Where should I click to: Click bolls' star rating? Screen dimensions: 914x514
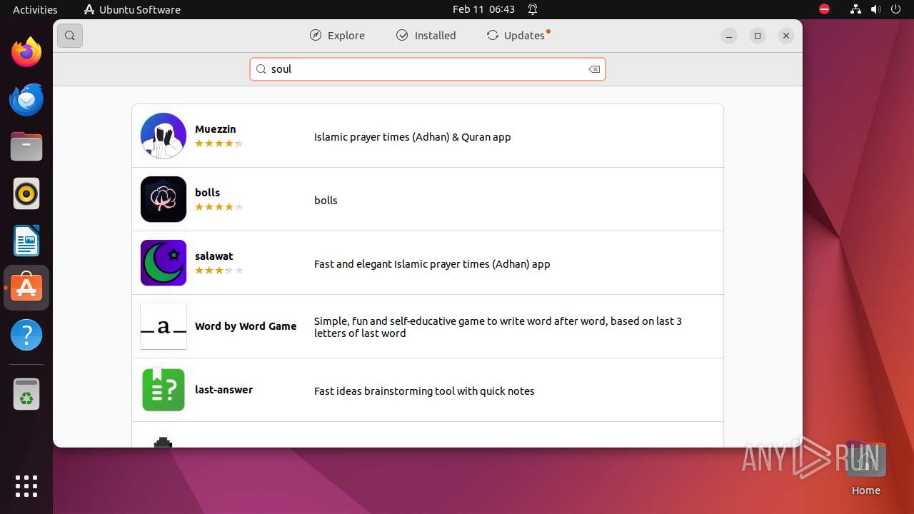219,207
